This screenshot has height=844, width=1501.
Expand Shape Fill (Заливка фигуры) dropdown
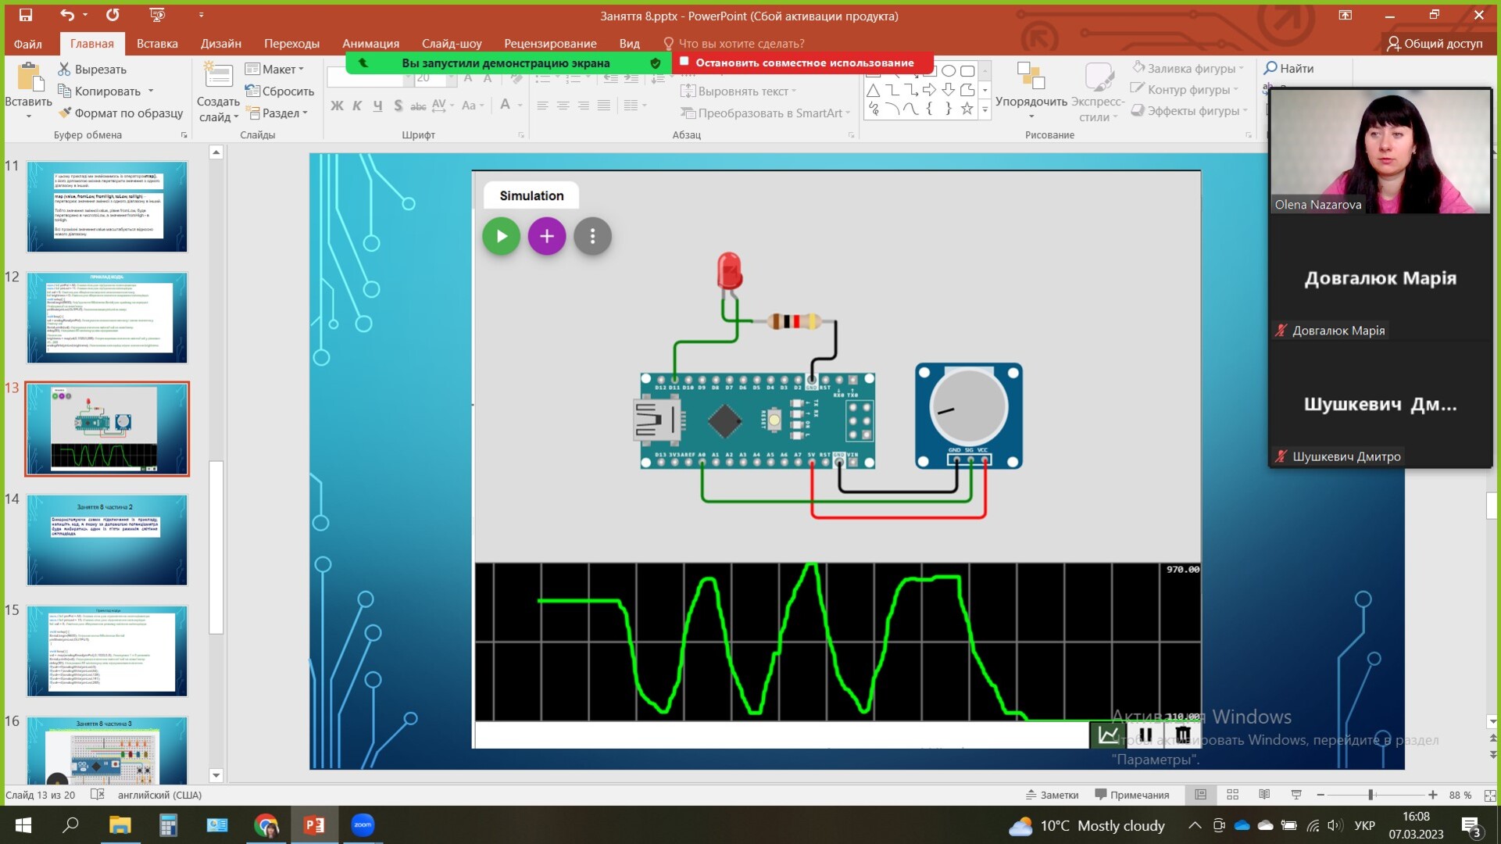(x=1242, y=69)
